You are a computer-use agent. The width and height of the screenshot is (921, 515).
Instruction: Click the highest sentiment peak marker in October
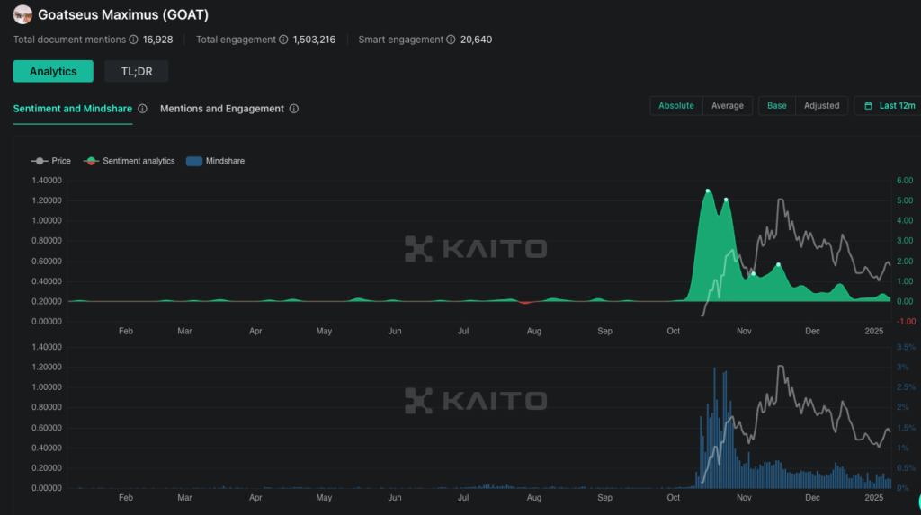[708, 191]
